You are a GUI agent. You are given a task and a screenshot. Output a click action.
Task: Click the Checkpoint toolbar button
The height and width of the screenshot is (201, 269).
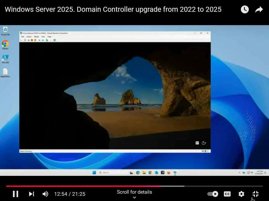click(47, 40)
